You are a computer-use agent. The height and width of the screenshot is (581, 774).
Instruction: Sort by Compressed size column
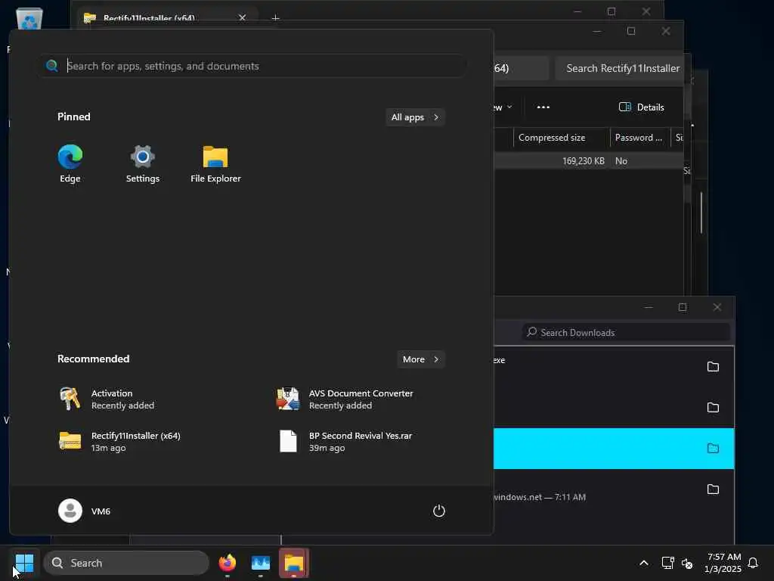tap(562, 138)
